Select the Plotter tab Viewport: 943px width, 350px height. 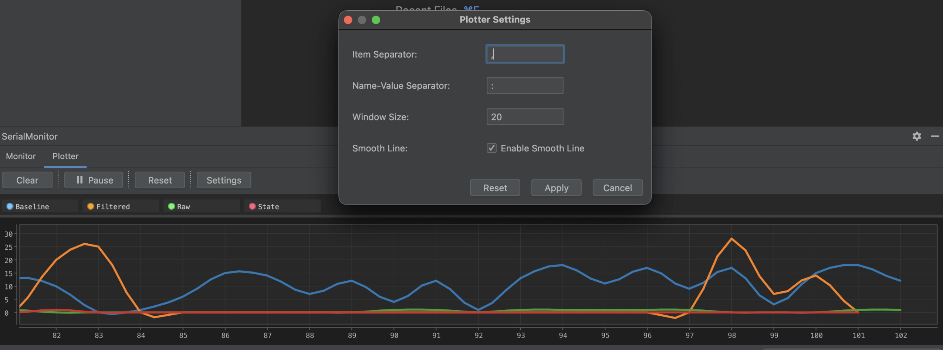(65, 156)
